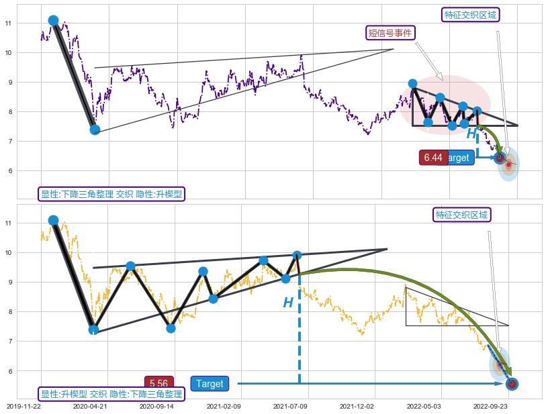Click the red 6.44 price label

click(433, 158)
